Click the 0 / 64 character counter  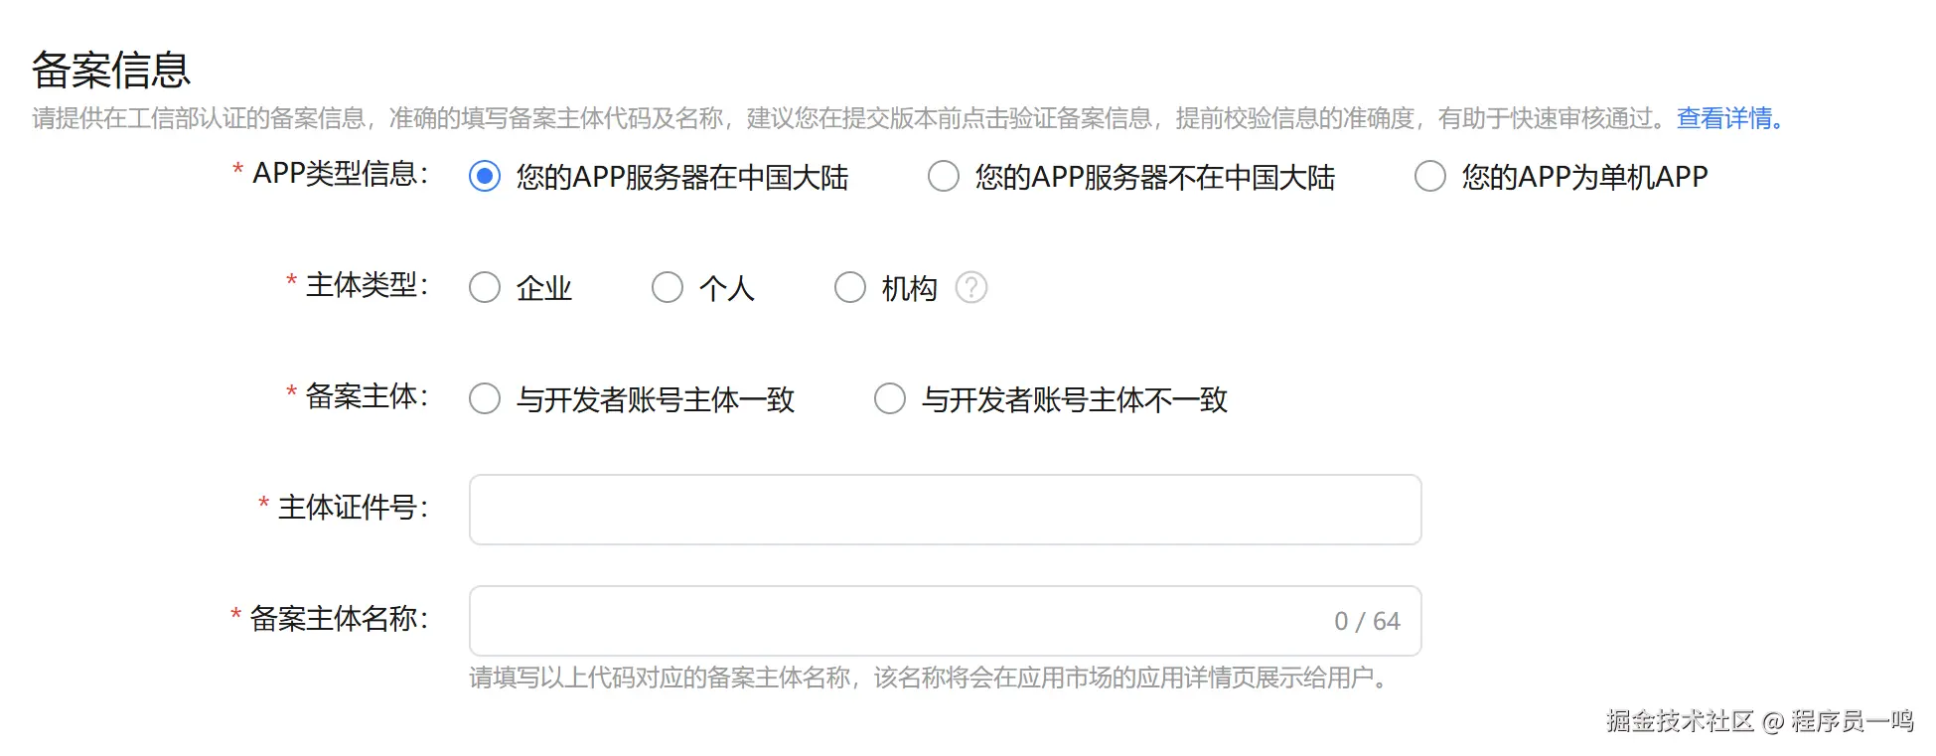[x=1367, y=621]
